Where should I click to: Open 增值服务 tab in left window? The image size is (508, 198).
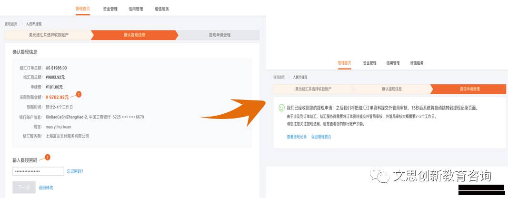click(x=162, y=9)
